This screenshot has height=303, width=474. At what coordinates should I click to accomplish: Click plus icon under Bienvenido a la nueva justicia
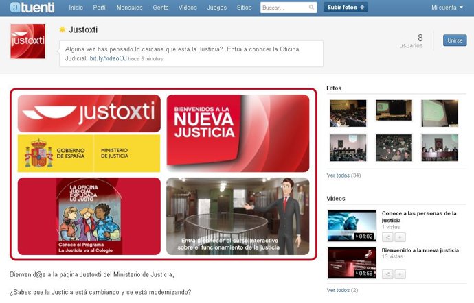[400, 274]
